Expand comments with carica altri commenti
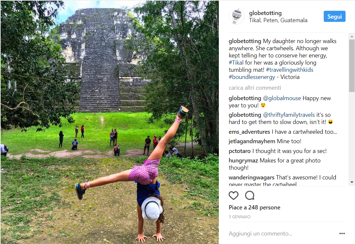Image resolution: width=355 pixels, height=244 pixels. (x=255, y=88)
